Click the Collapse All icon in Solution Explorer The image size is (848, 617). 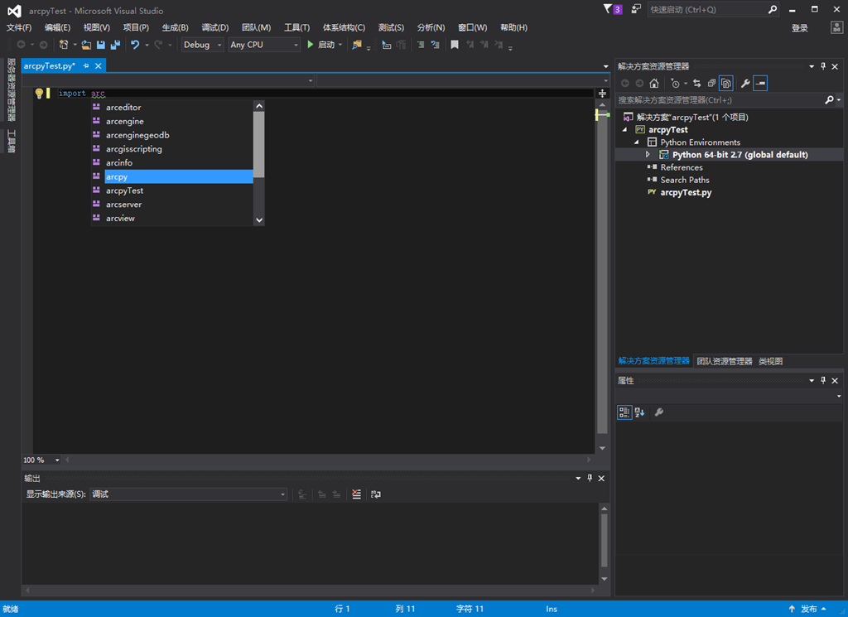[x=711, y=84]
